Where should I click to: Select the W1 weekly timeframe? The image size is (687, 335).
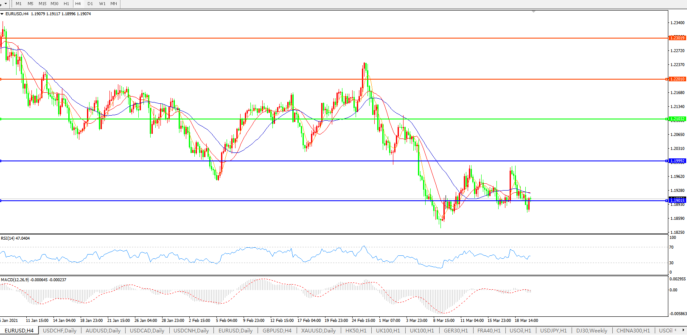tap(102, 4)
